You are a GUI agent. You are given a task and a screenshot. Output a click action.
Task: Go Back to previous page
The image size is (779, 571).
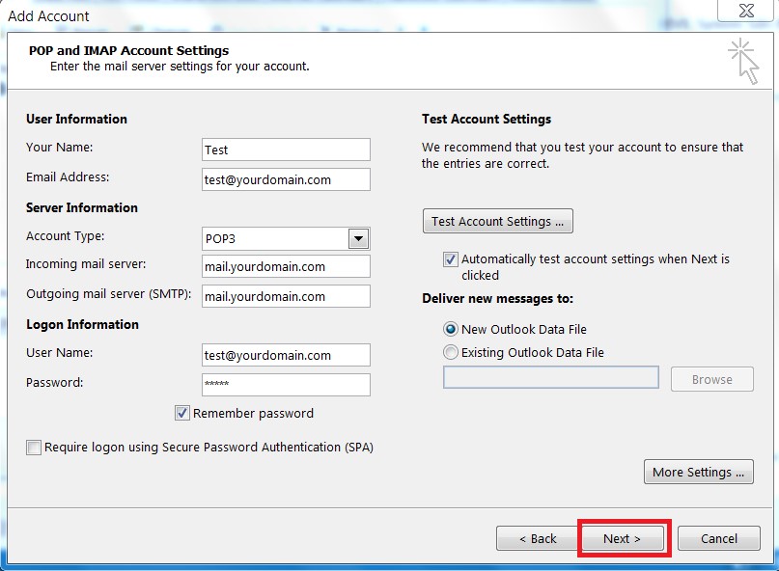[x=538, y=538]
